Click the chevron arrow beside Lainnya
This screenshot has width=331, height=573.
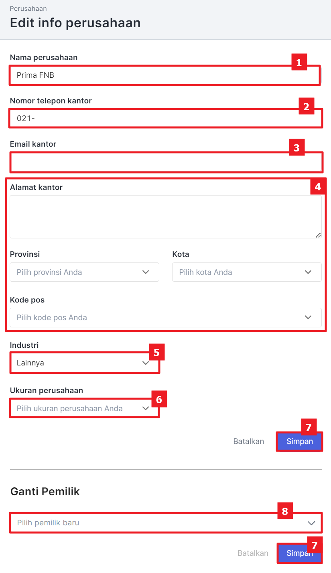146,363
